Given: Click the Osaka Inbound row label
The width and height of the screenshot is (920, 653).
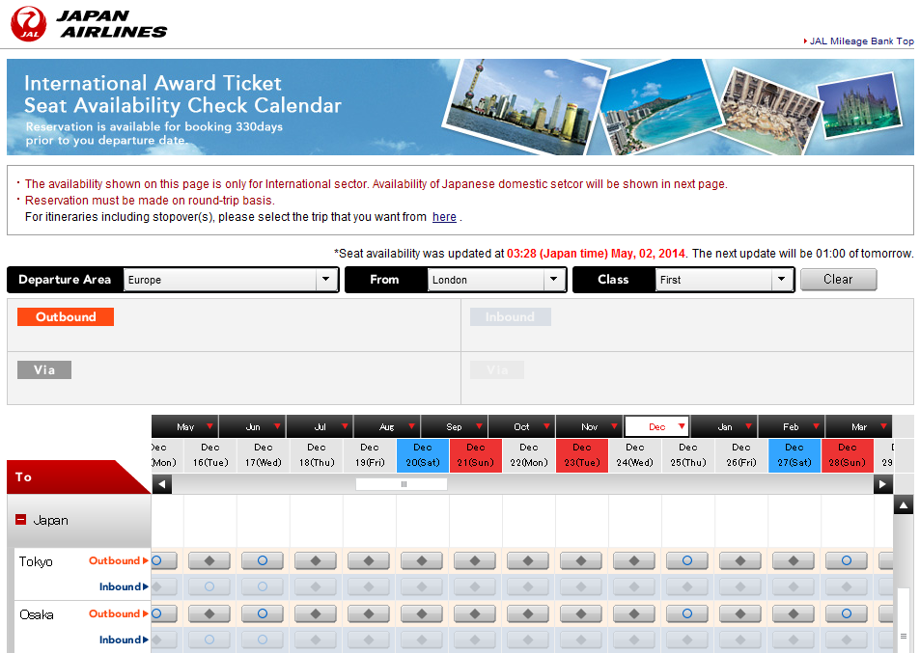Looking at the screenshot, I should [x=124, y=639].
